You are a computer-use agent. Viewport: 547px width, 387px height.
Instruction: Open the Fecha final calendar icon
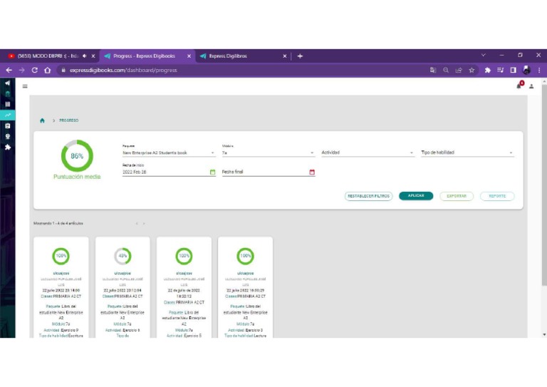pos(312,172)
